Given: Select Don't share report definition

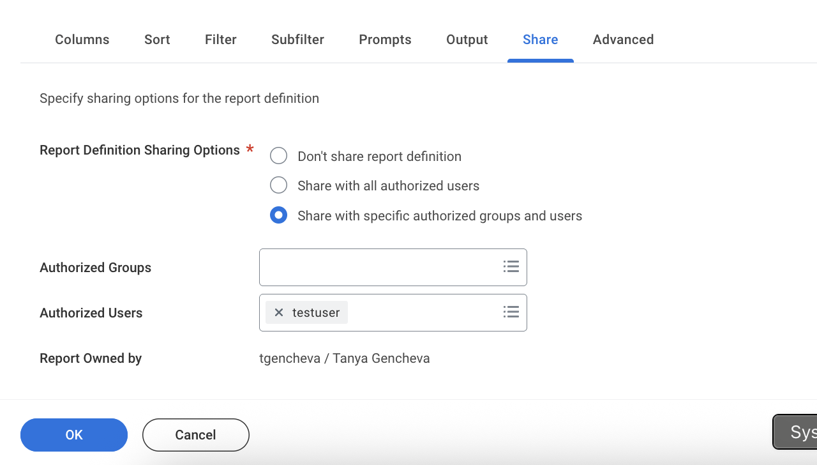Looking at the screenshot, I should [x=278, y=156].
